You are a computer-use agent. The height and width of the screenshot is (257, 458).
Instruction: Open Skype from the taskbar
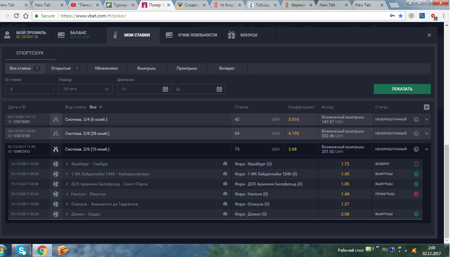(x=22, y=250)
